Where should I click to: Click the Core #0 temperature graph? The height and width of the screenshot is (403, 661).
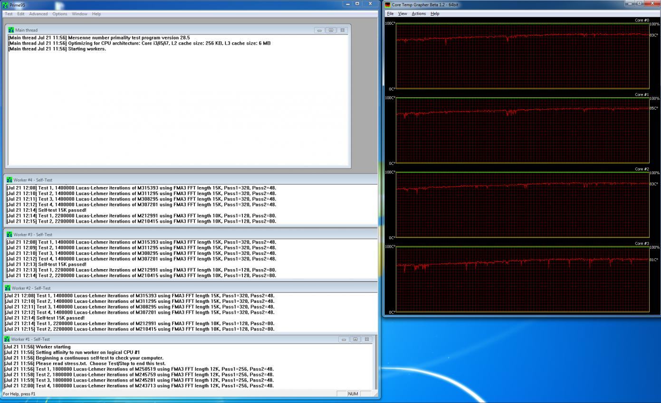click(523, 56)
